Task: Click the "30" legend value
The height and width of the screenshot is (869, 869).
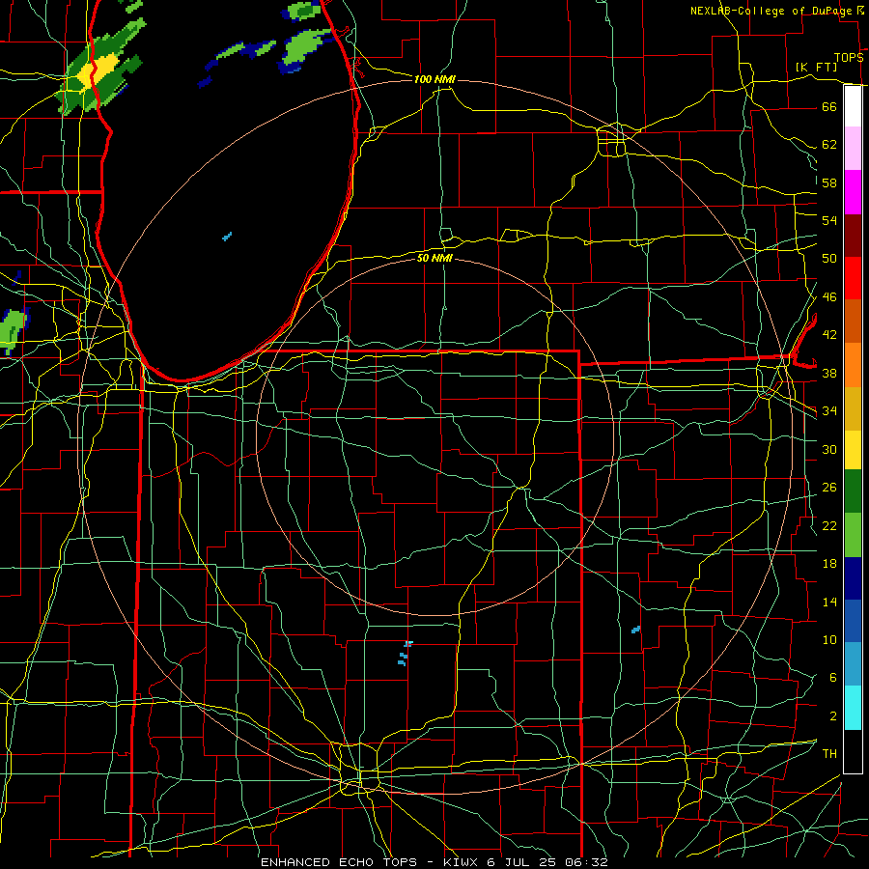Action: coord(829,449)
